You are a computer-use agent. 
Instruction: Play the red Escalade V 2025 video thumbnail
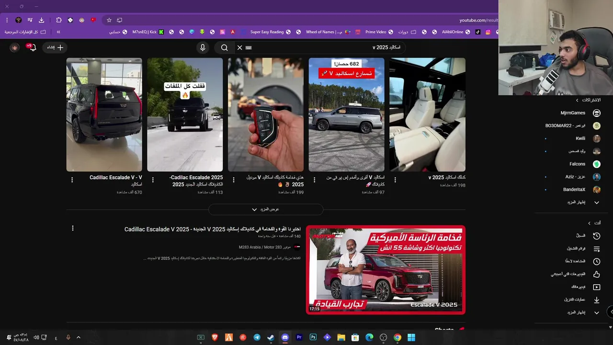tap(386, 270)
